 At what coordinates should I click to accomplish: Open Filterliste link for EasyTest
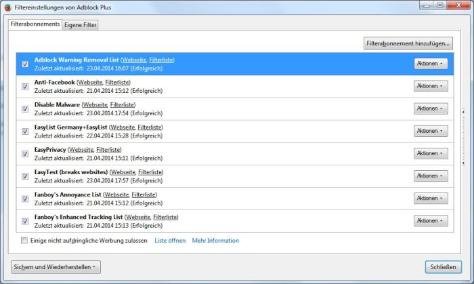pos(150,172)
